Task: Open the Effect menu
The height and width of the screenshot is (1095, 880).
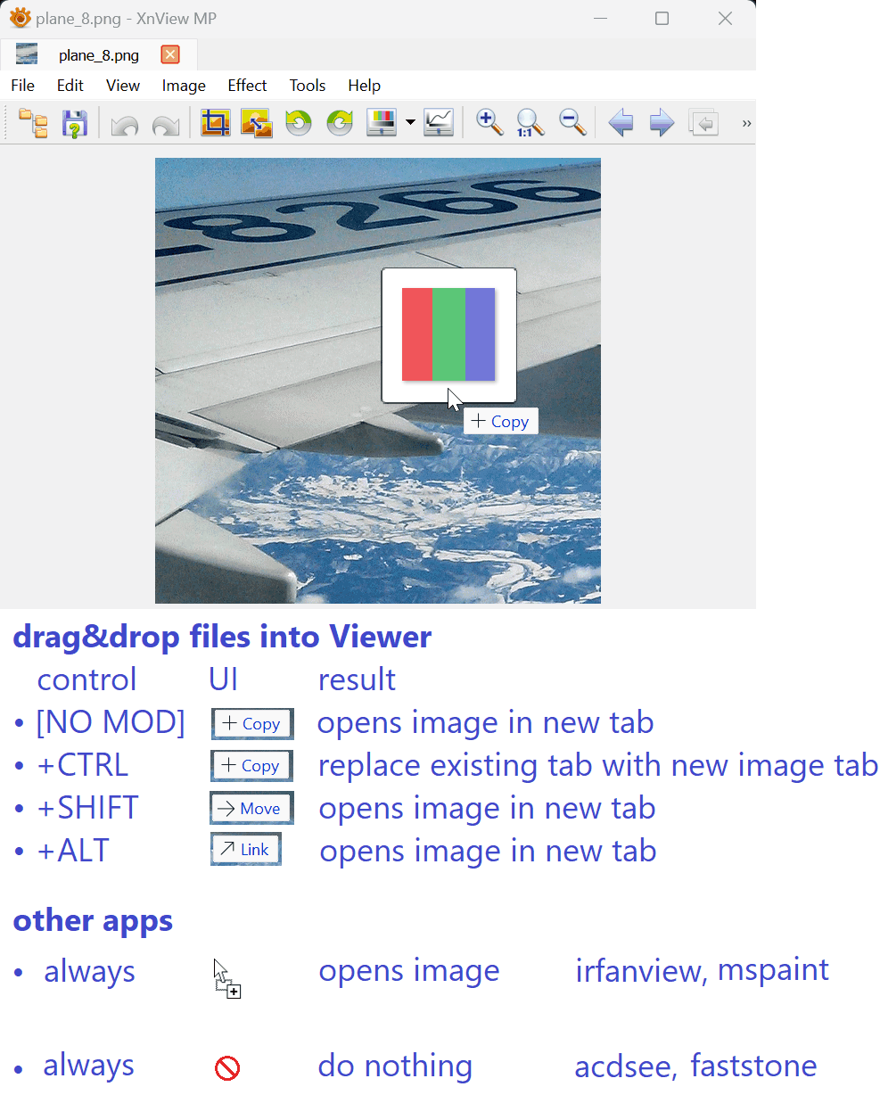Action: tap(247, 86)
